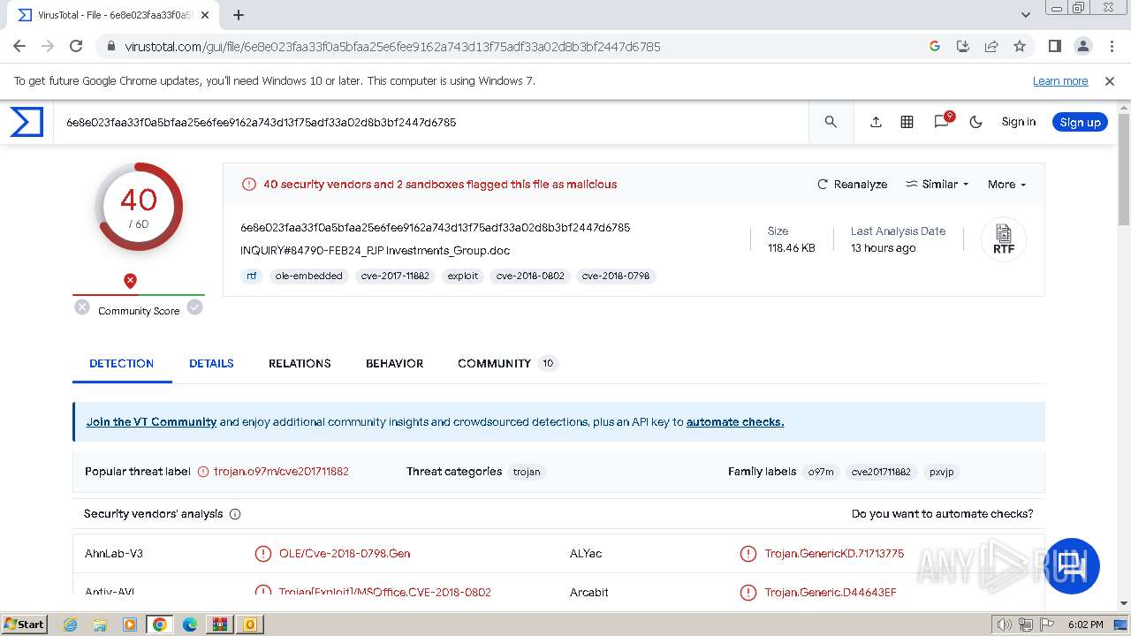1131x636 pixels.
Task: Click the upload file icon
Action: point(876,122)
